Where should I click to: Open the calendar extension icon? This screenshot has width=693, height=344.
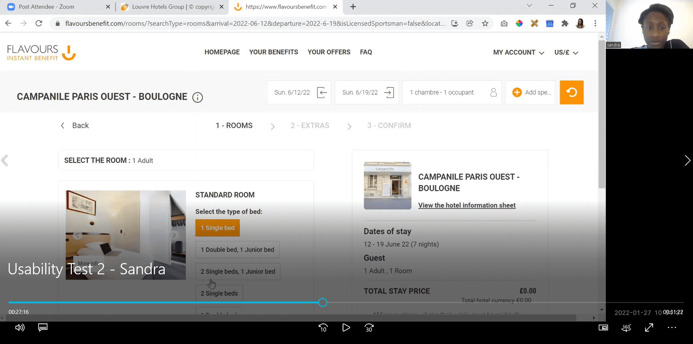(x=550, y=24)
